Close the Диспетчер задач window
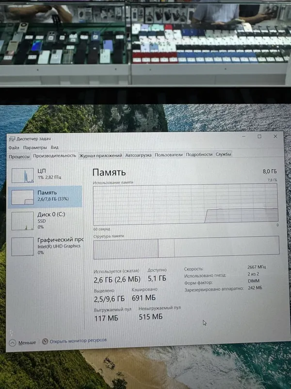The width and height of the screenshot is (291, 389). tap(275, 137)
